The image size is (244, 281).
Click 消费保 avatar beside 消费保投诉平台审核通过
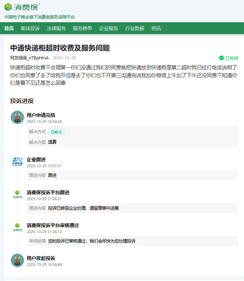17,227
